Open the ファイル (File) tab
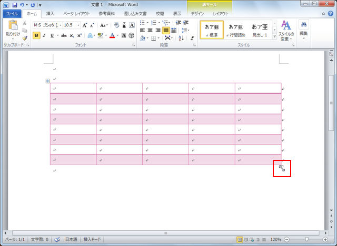The width and height of the screenshot is (337, 246). (12, 14)
